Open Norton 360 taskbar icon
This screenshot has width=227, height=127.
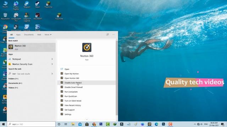point(149,124)
